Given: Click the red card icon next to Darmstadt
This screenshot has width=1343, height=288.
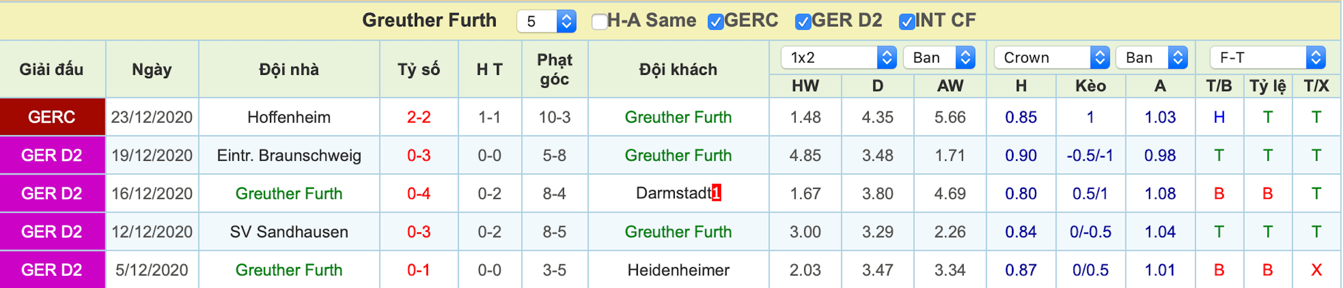Looking at the screenshot, I should point(716,193).
